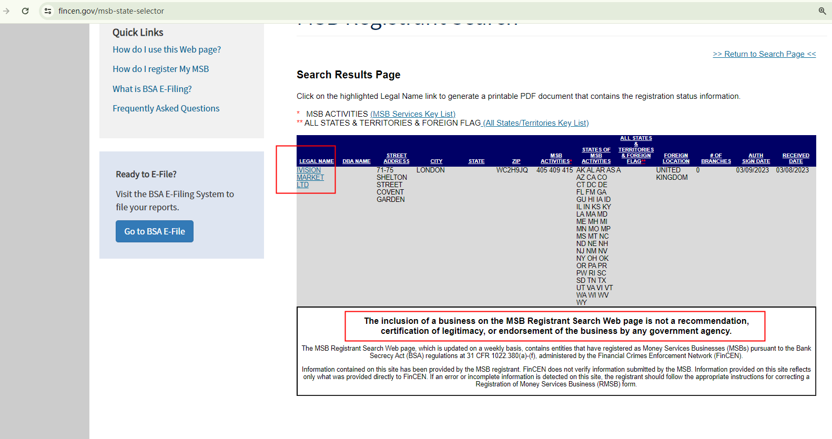Sort by ALL STATES & TERRITORIES & FOREIGN FLAG header
Screen dimensions: 832x439
(636, 150)
